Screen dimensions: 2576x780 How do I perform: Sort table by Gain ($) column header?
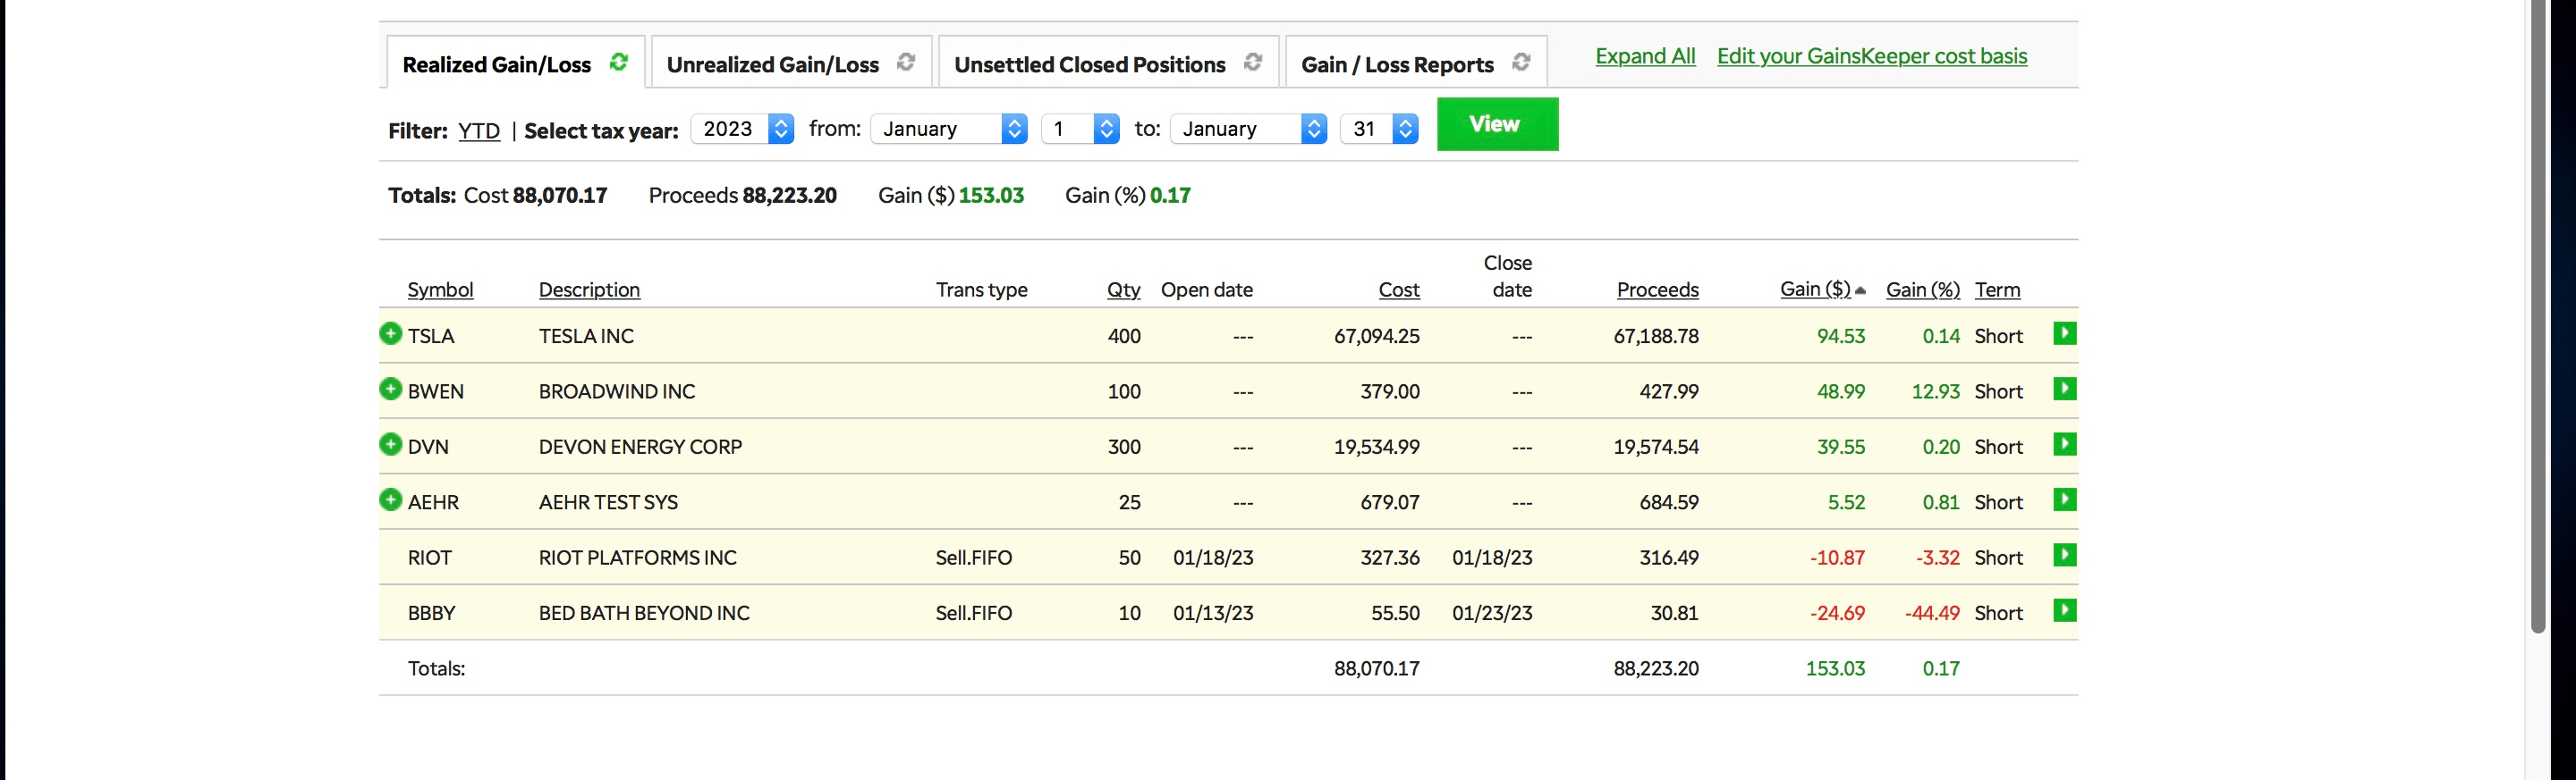[x=1814, y=289]
